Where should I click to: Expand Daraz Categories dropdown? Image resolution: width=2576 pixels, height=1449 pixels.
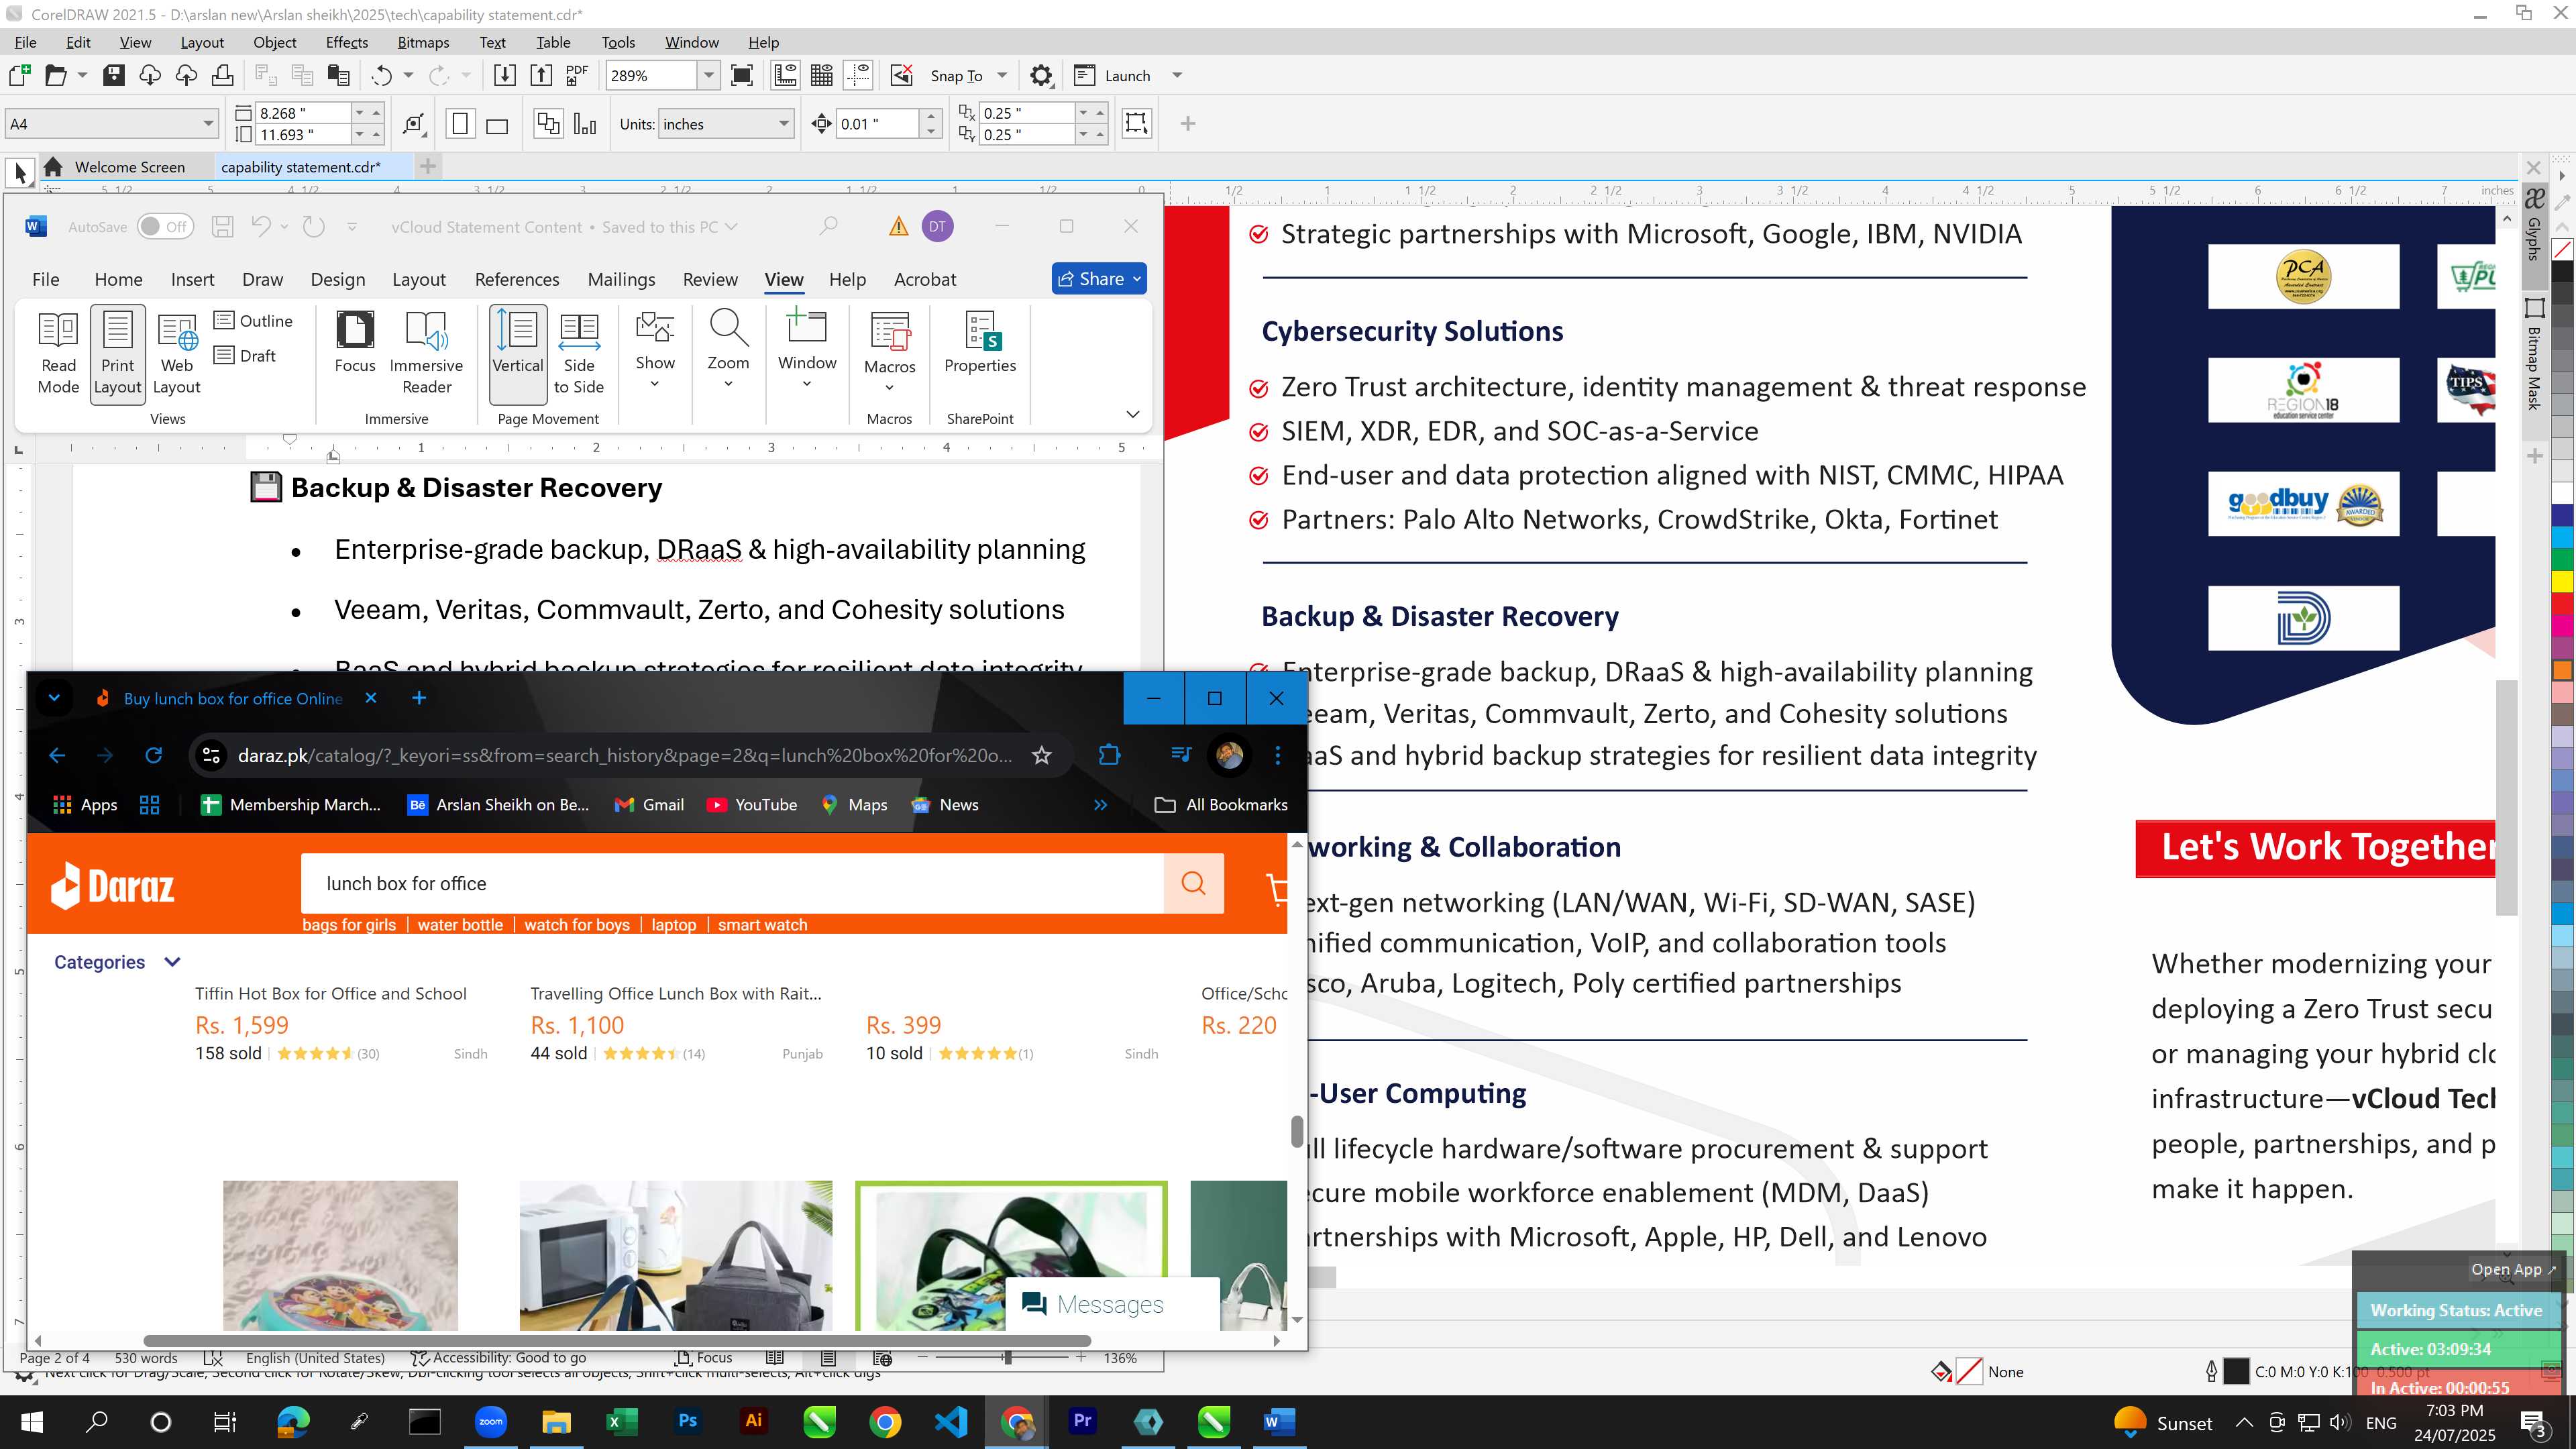(x=117, y=962)
